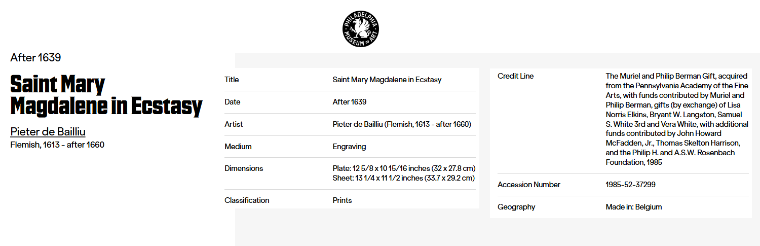
Task: Click the 'Made in: Belgium' geography value
Action: point(633,207)
